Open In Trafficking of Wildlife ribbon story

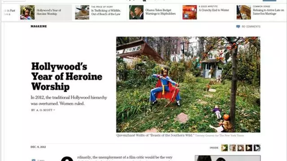tap(106, 12)
